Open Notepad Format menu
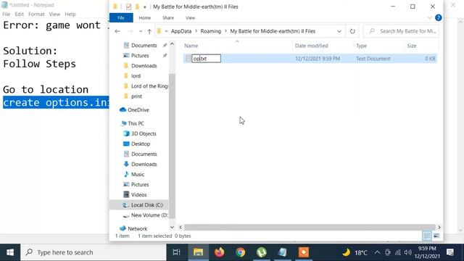The image size is (464, 261). click(36, 14)
